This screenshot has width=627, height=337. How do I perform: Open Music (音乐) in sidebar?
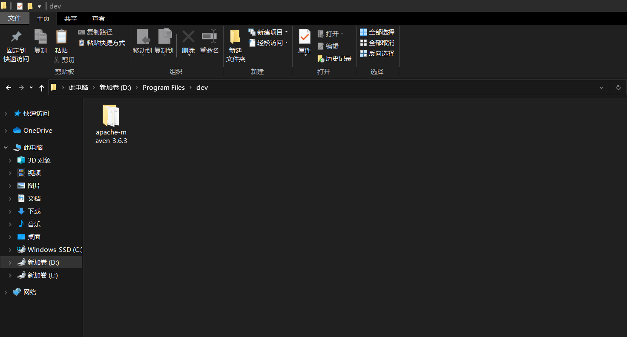point(34,224)
